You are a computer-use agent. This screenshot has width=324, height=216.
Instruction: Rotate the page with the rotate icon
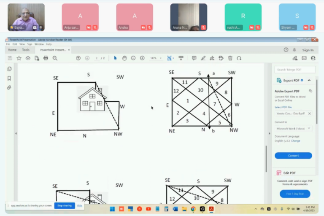point(239,58)
